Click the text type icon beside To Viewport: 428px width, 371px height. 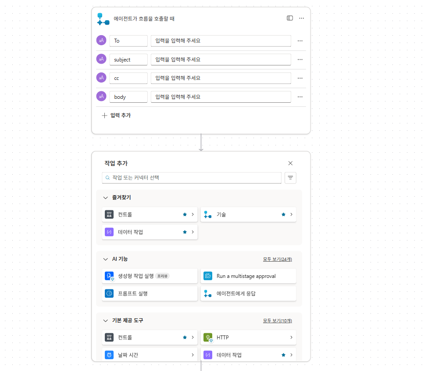101,40
